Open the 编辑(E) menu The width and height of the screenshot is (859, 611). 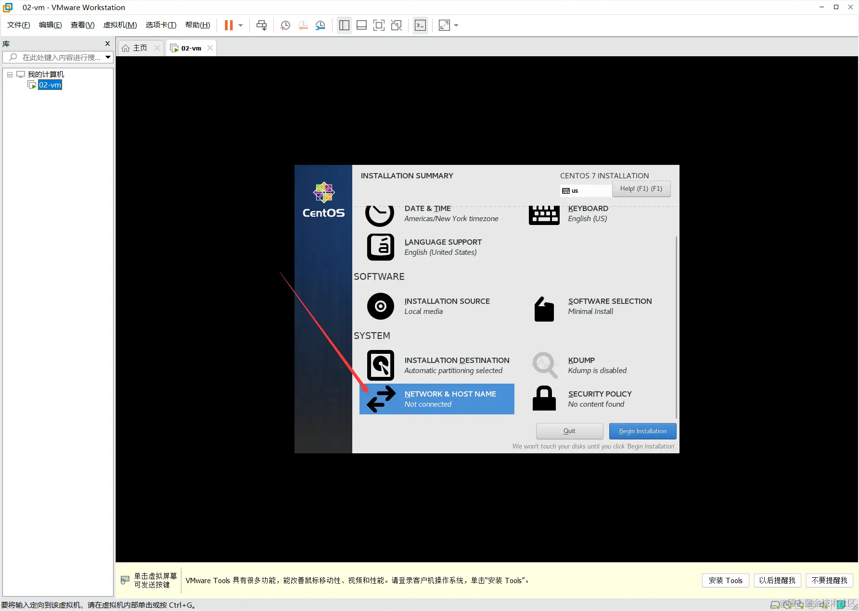pos(50,25)
